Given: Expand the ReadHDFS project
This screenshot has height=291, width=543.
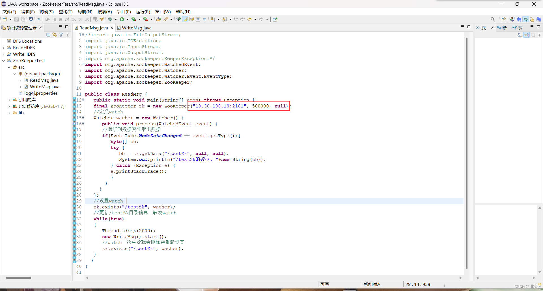Looking at the screenshot, I should click(3, 48).
